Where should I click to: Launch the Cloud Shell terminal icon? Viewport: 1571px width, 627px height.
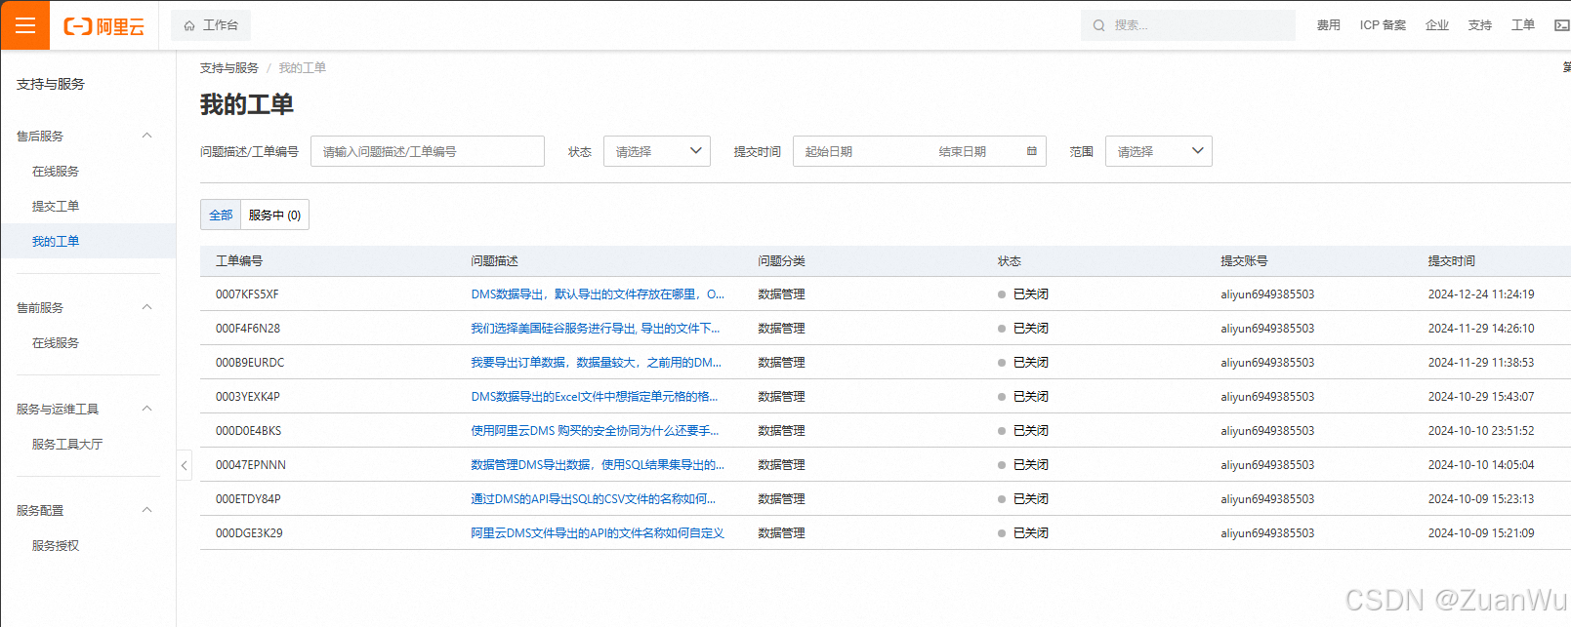point(1561,25)
